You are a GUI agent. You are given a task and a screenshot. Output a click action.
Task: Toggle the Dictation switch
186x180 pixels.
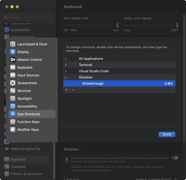coord(175,158)
